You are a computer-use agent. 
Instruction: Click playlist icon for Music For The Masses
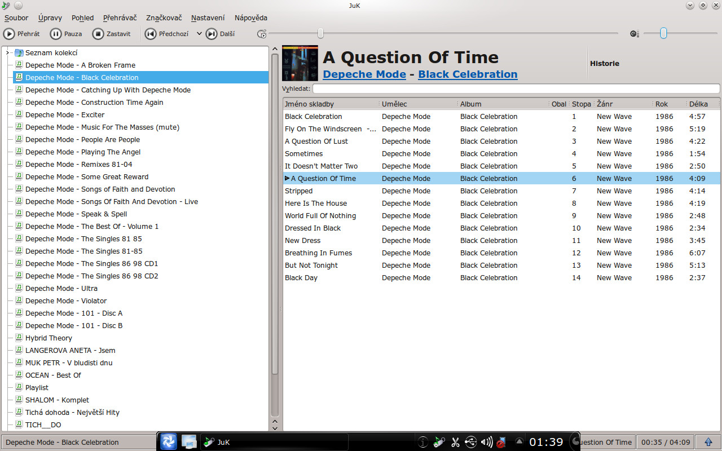pyautogui.click(x=19, y=127)
